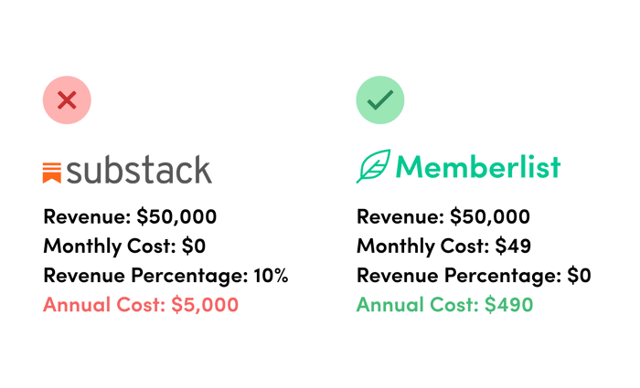Click Substack's Monthly Cost: $0 line
640x388 pixels.
(x=124, y=246)
